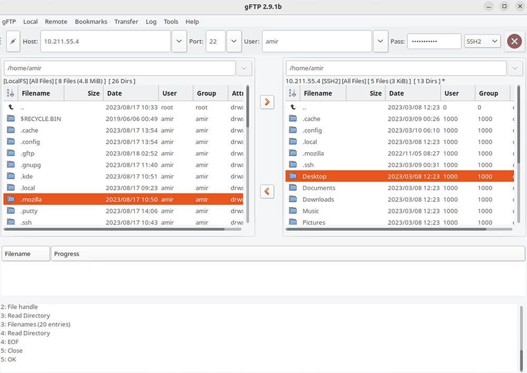
Task: Open the Transfer menu
Action: point(126,22)
